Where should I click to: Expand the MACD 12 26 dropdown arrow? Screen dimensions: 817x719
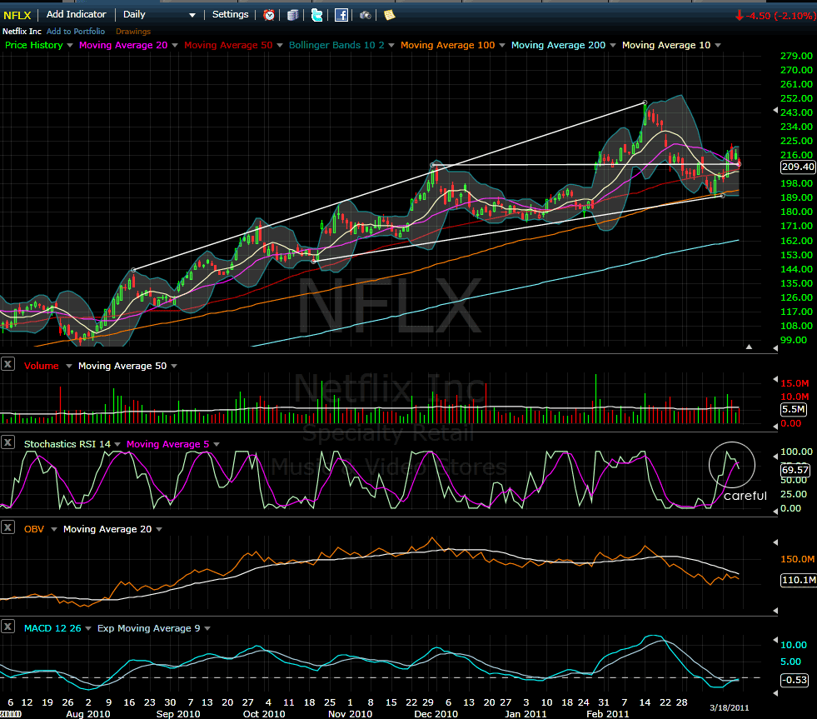tap(88, 628)
